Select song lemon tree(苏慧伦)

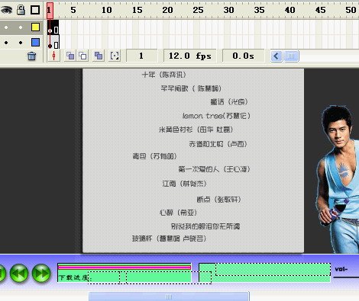point(216,116)
